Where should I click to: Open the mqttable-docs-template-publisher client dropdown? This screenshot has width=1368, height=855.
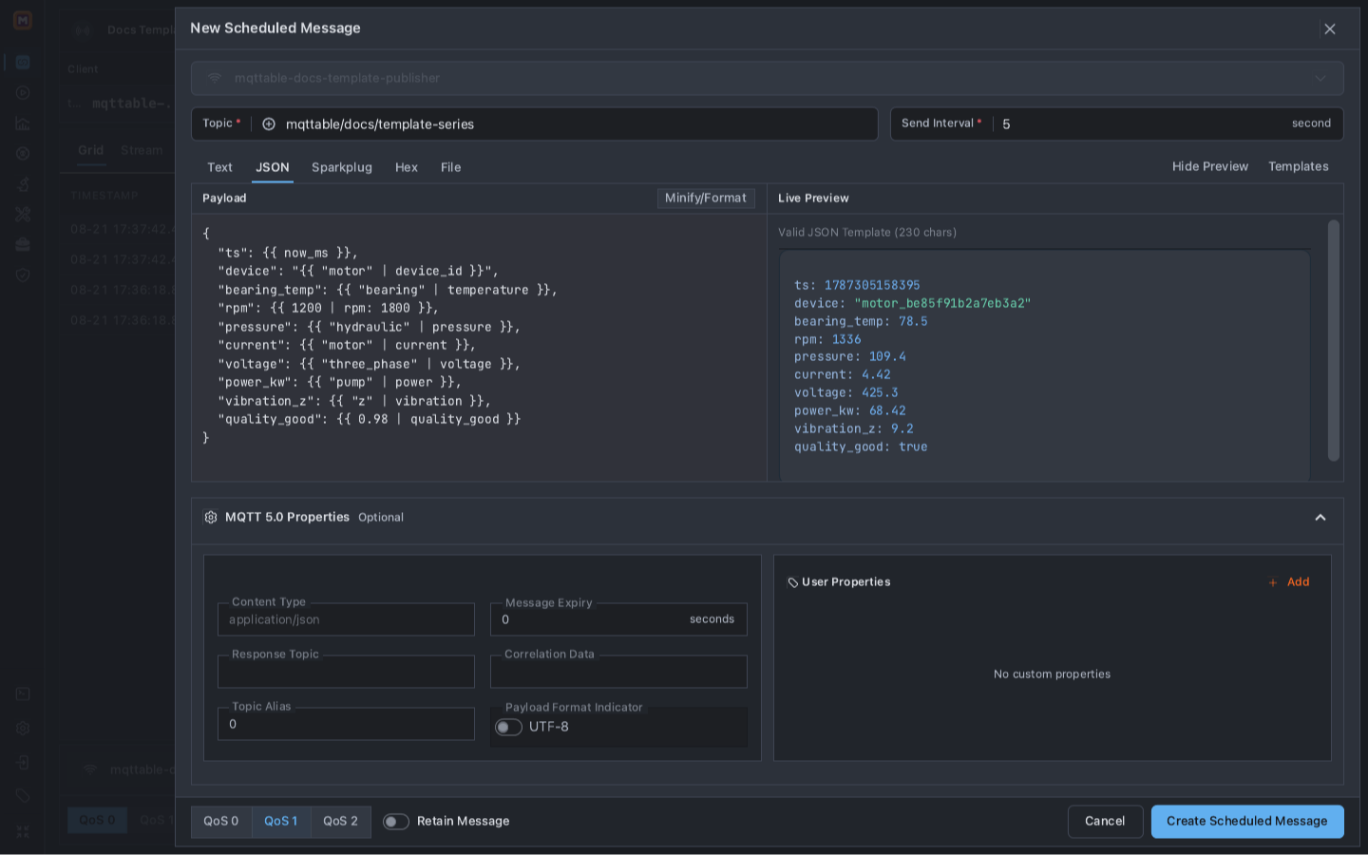coord(768,78)
